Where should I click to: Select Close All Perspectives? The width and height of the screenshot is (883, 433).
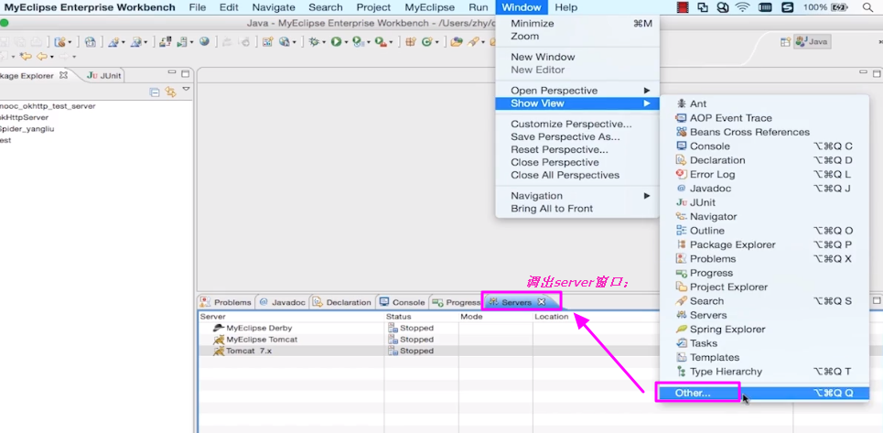(576, 175)
